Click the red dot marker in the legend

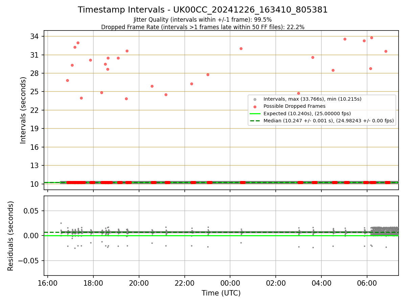255,106
